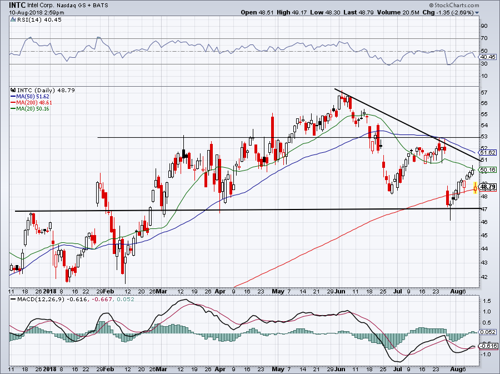
Task: Select the INTC ticker symbol in header
Action: pyautogui.click(x=17, y=5)
